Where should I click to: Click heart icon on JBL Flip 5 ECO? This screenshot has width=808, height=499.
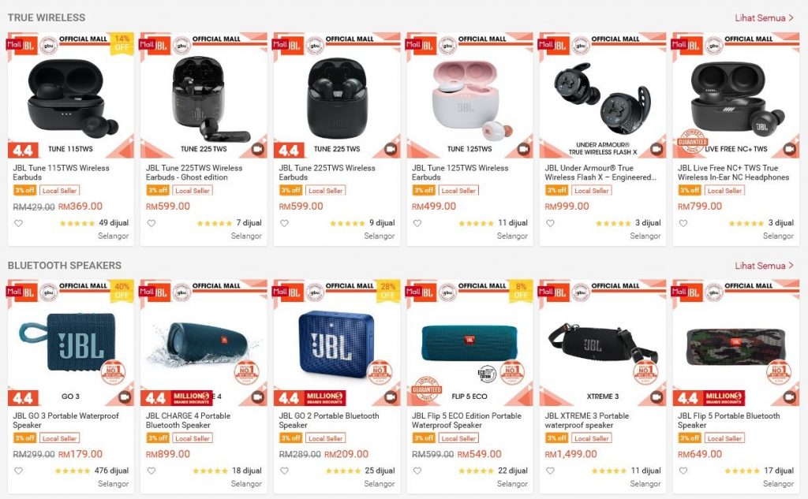[x=417, y=471]
